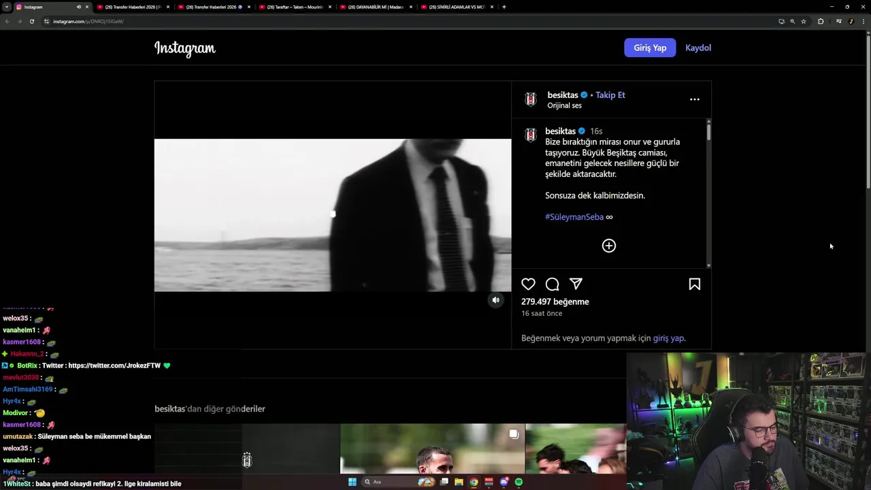Close the SİNİRLİ ADAMLAR tab
871x490 pixels.
point(491,7)
